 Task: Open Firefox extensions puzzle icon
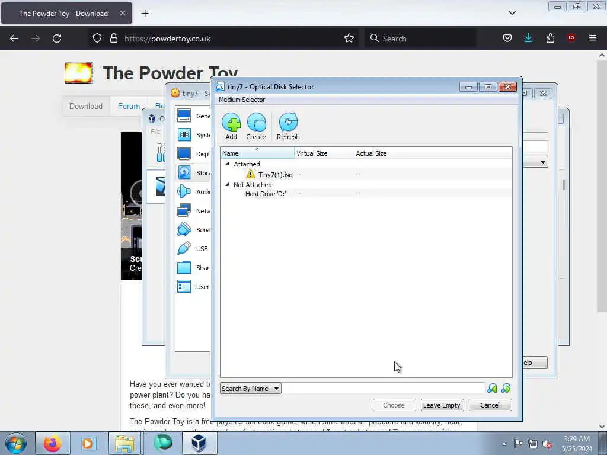(x=550, y=39)
